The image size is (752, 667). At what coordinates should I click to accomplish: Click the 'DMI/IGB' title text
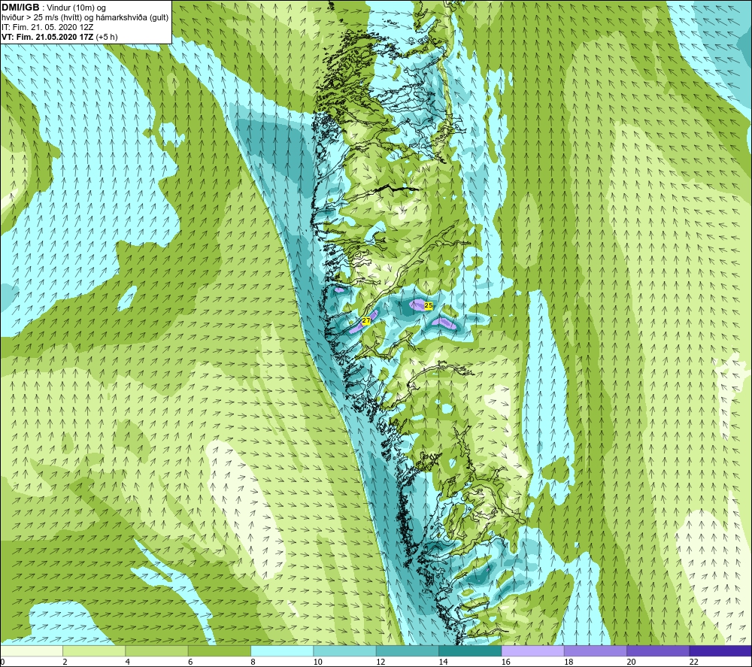(x=20, y=8)
